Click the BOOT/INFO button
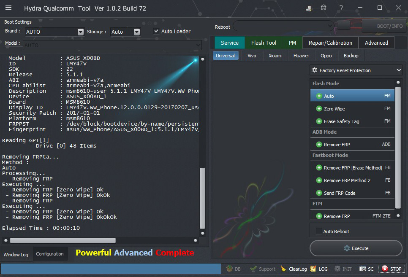The height and width of the screenshot is (277, 408). [x=385, y=26]
